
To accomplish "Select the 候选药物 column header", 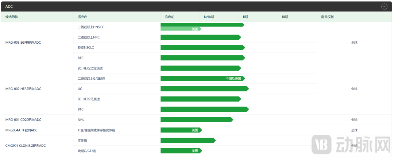I will click(12, 17).
